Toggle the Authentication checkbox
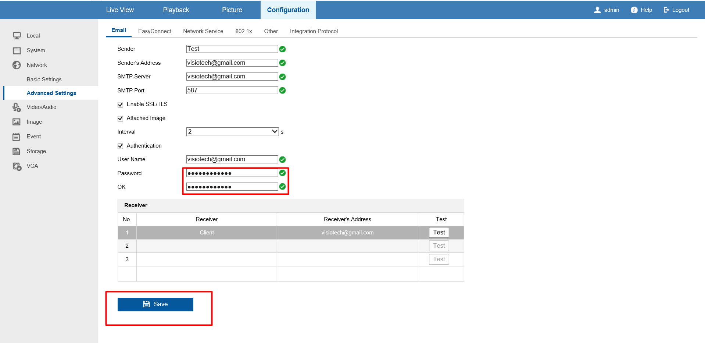 [x=120, y=146]
